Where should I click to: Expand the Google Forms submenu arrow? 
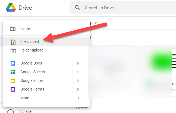coord(78,89)
